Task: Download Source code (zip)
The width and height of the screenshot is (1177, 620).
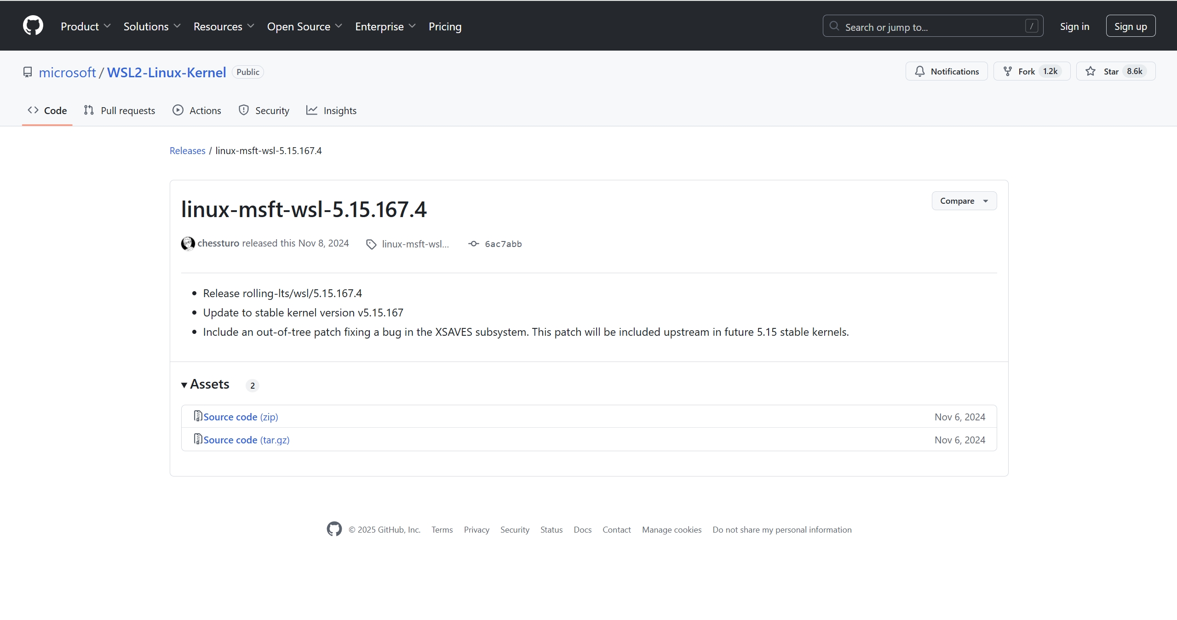Action: pos(241,417)
